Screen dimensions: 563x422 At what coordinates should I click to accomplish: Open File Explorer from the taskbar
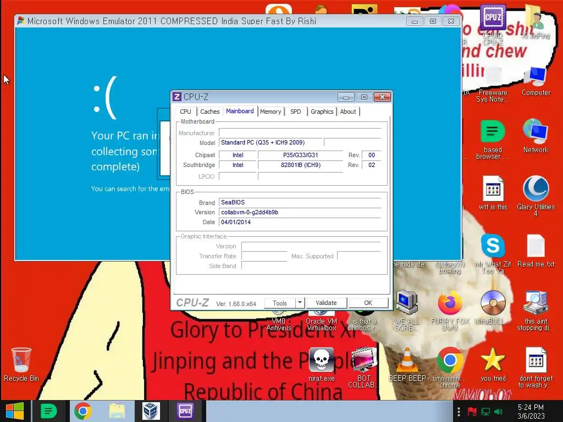tap(117, 411)
